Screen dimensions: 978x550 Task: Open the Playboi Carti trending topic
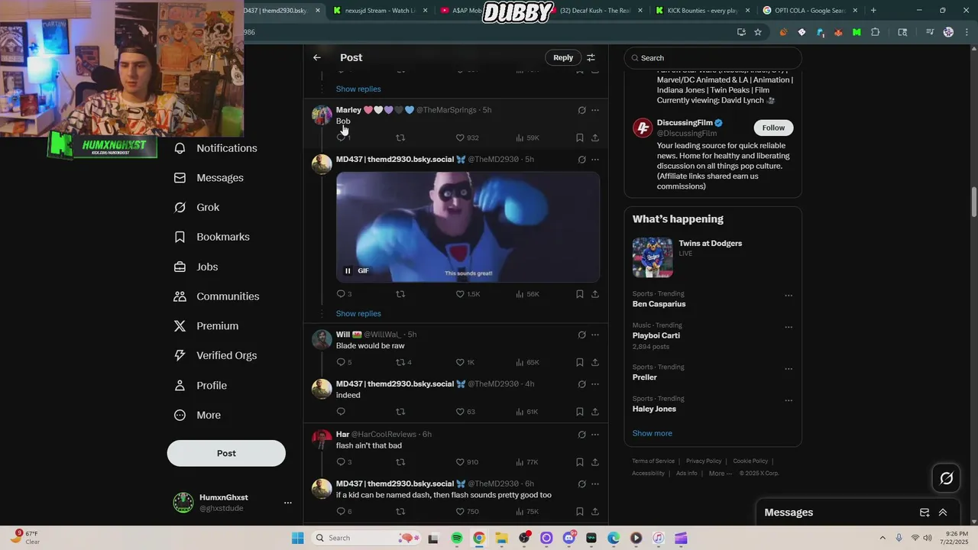pos(656,335)
